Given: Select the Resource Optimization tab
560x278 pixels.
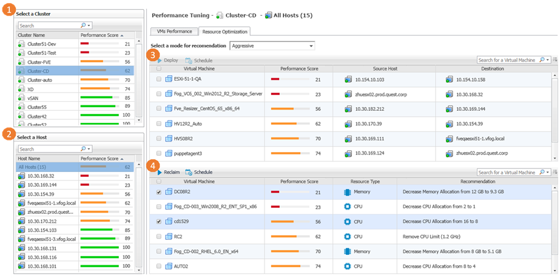Looking at the screenshot, I should click(224, 31).
